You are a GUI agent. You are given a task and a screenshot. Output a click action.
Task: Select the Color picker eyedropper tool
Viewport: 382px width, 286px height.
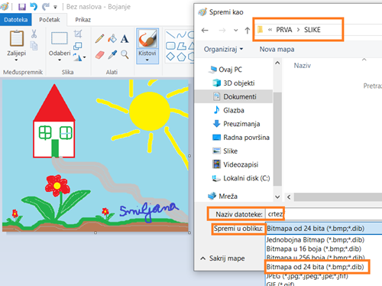coord(112,54)
